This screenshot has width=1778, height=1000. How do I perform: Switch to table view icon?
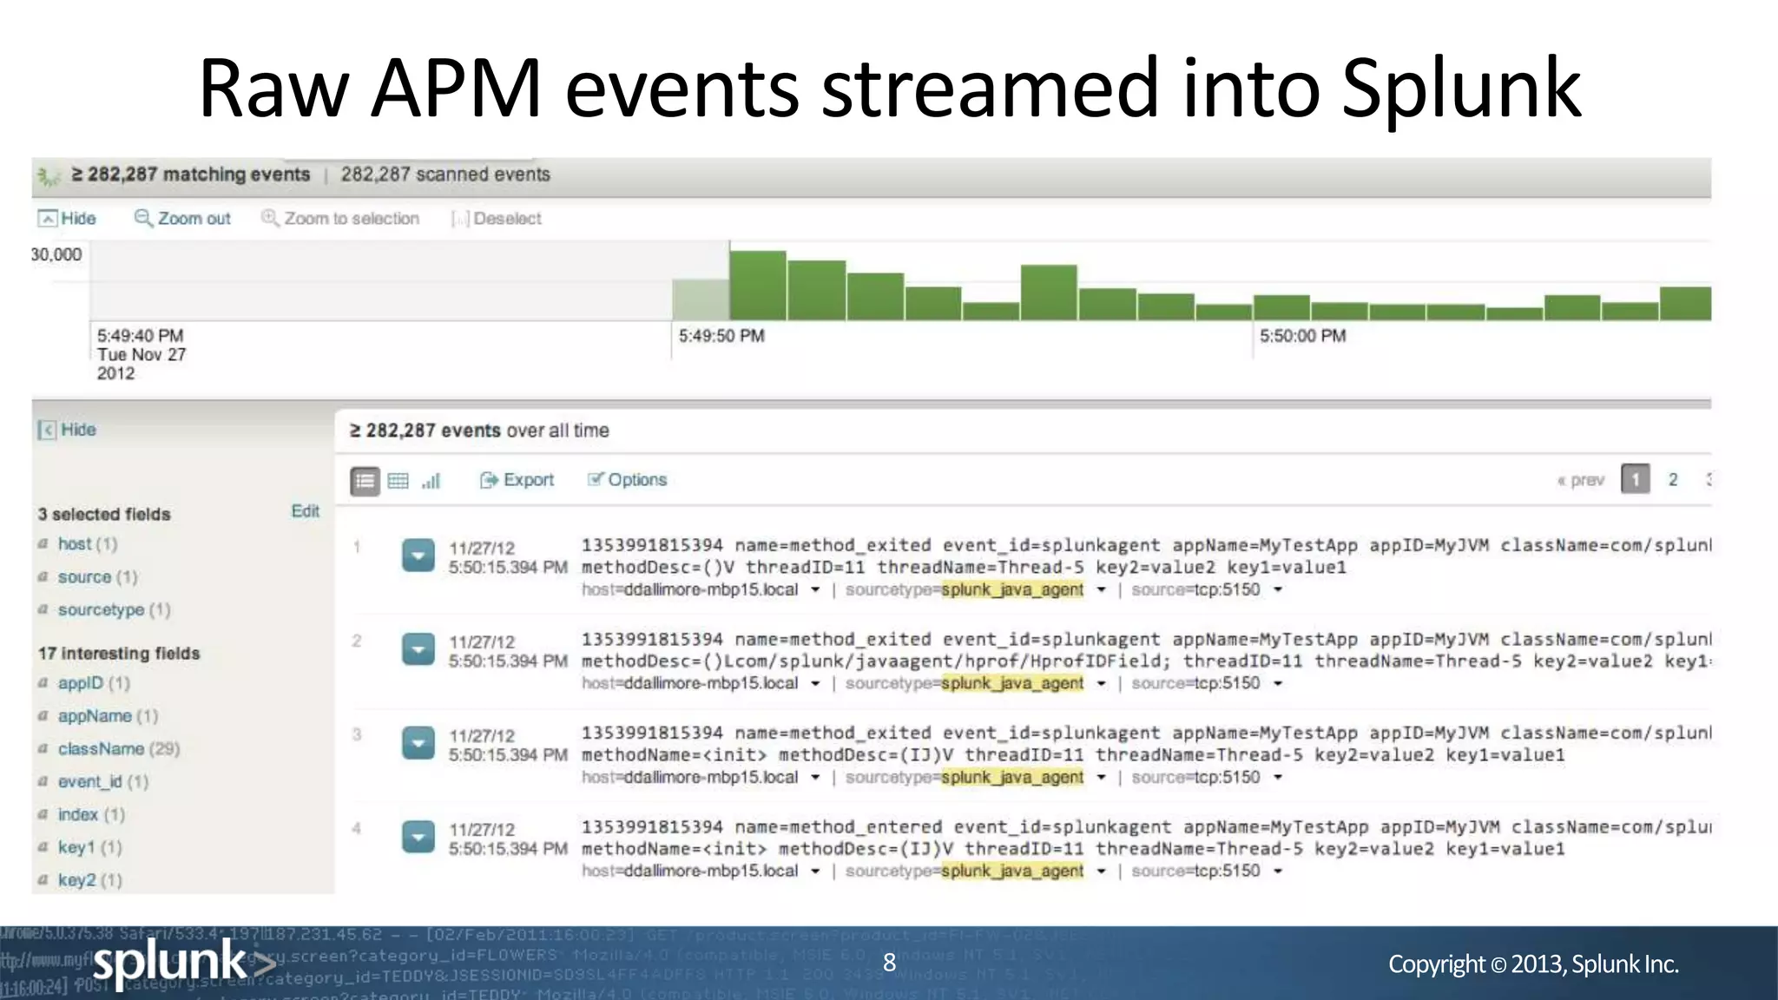[398, 480]
